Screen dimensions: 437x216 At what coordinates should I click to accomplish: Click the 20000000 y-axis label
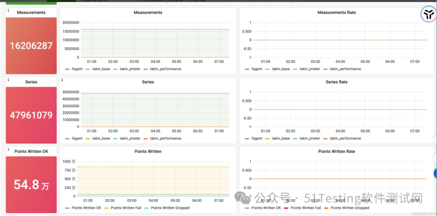coord(71,23)
